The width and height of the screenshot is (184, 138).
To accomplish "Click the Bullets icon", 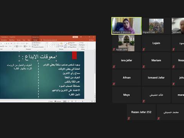I will point(15,43).
